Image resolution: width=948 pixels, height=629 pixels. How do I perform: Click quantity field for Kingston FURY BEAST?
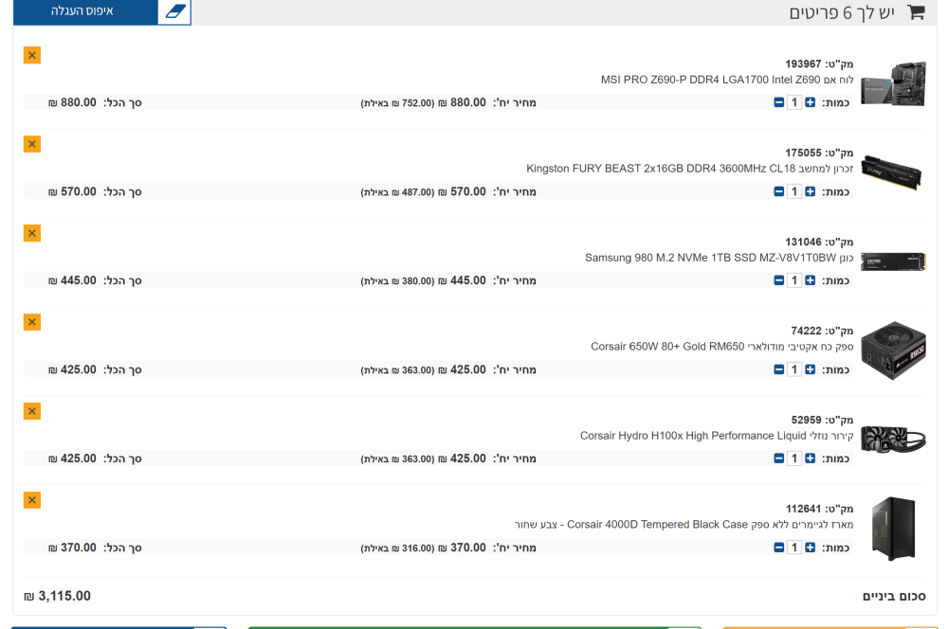coord(794,191)
